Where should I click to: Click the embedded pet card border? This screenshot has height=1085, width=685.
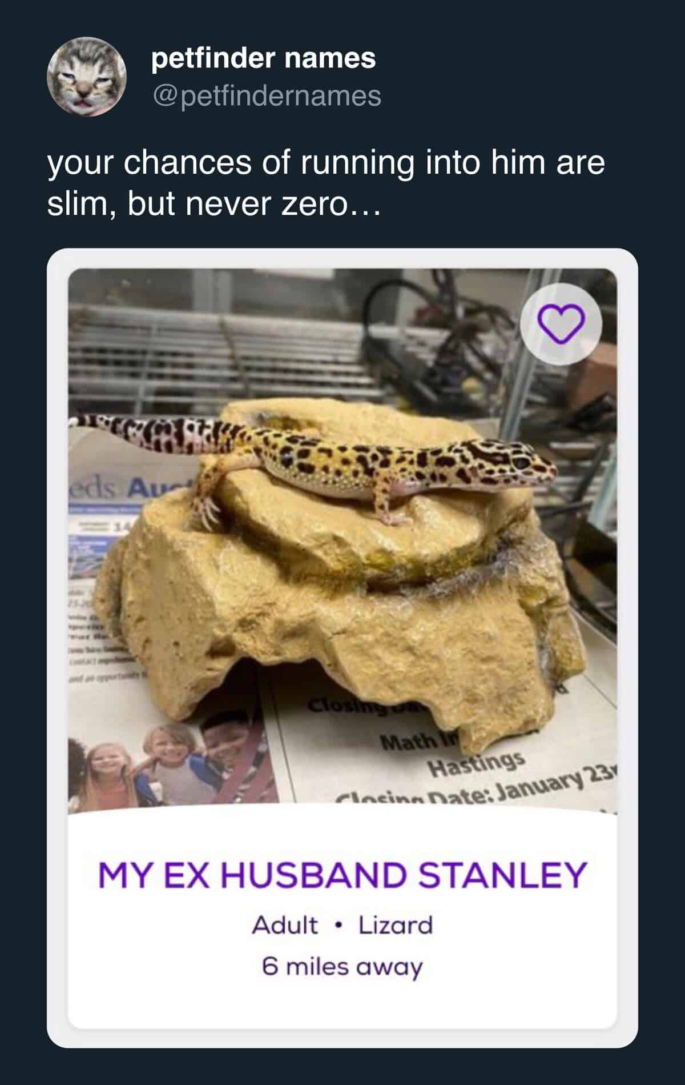click(342, 648)
